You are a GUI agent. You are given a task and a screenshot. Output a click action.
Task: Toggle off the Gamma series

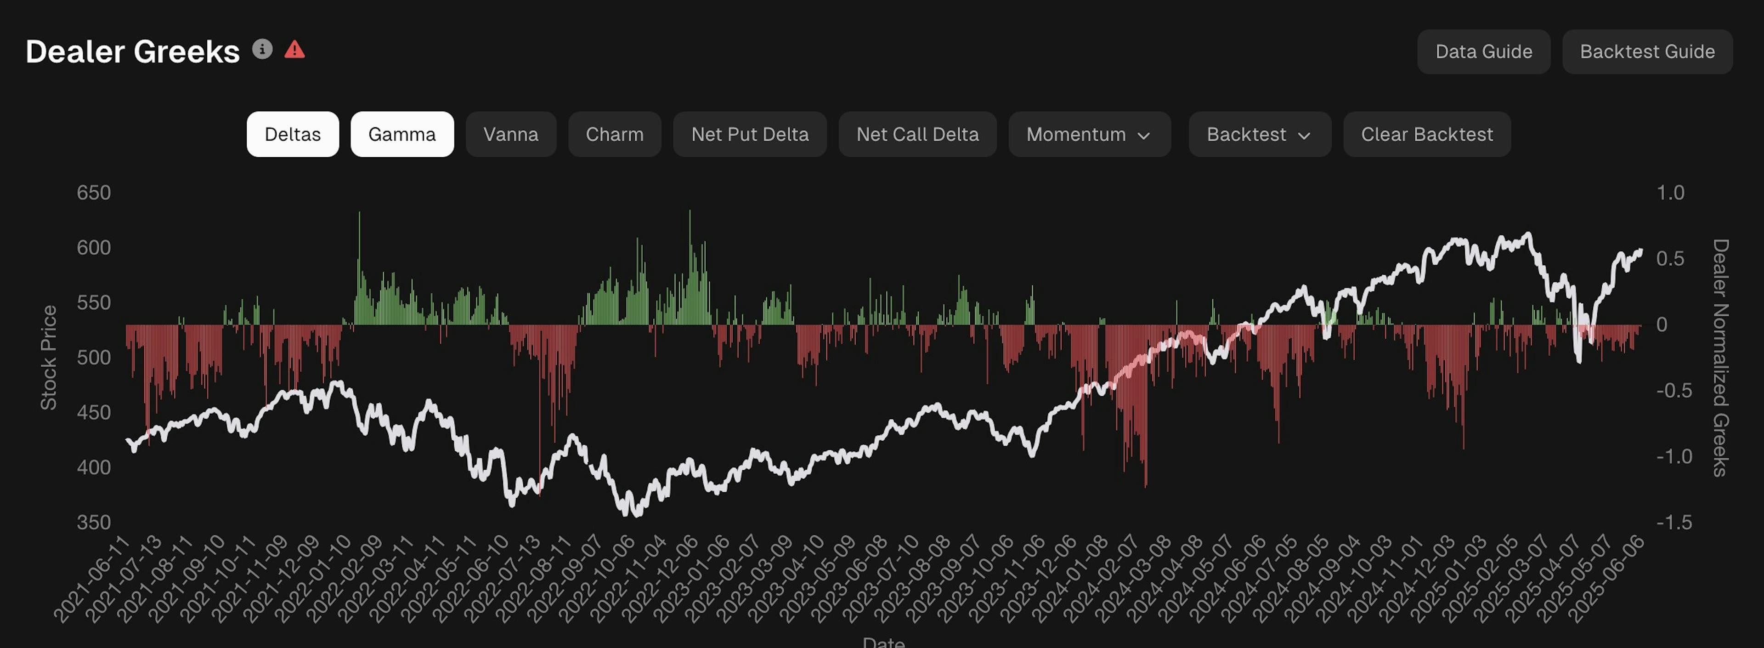coord(402,134)
